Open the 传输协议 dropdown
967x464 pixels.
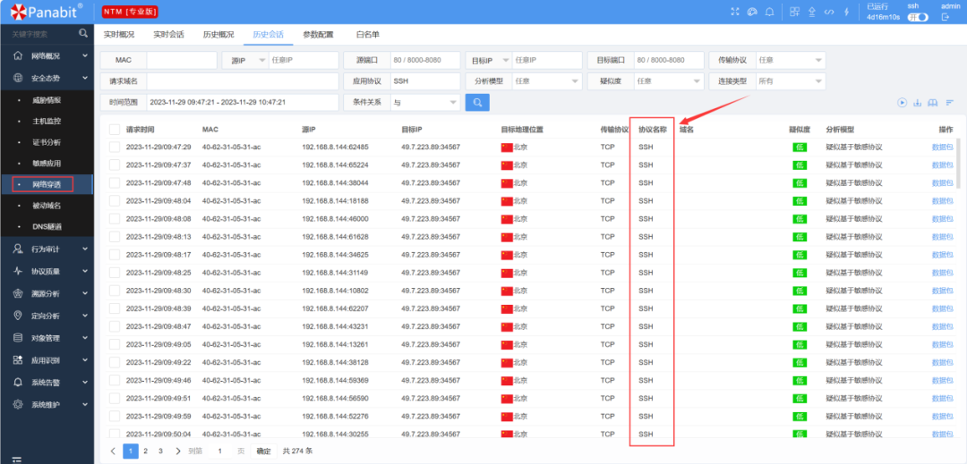click(791, 60)
